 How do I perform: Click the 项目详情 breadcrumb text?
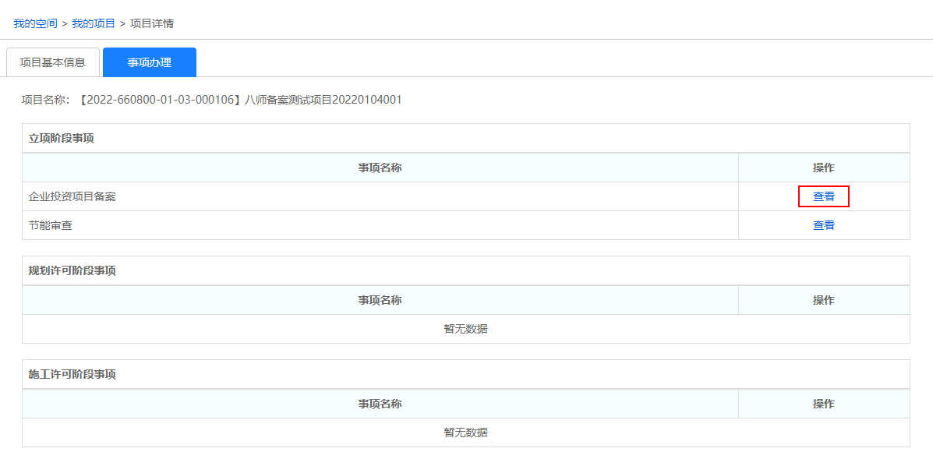tap(152, 23)
